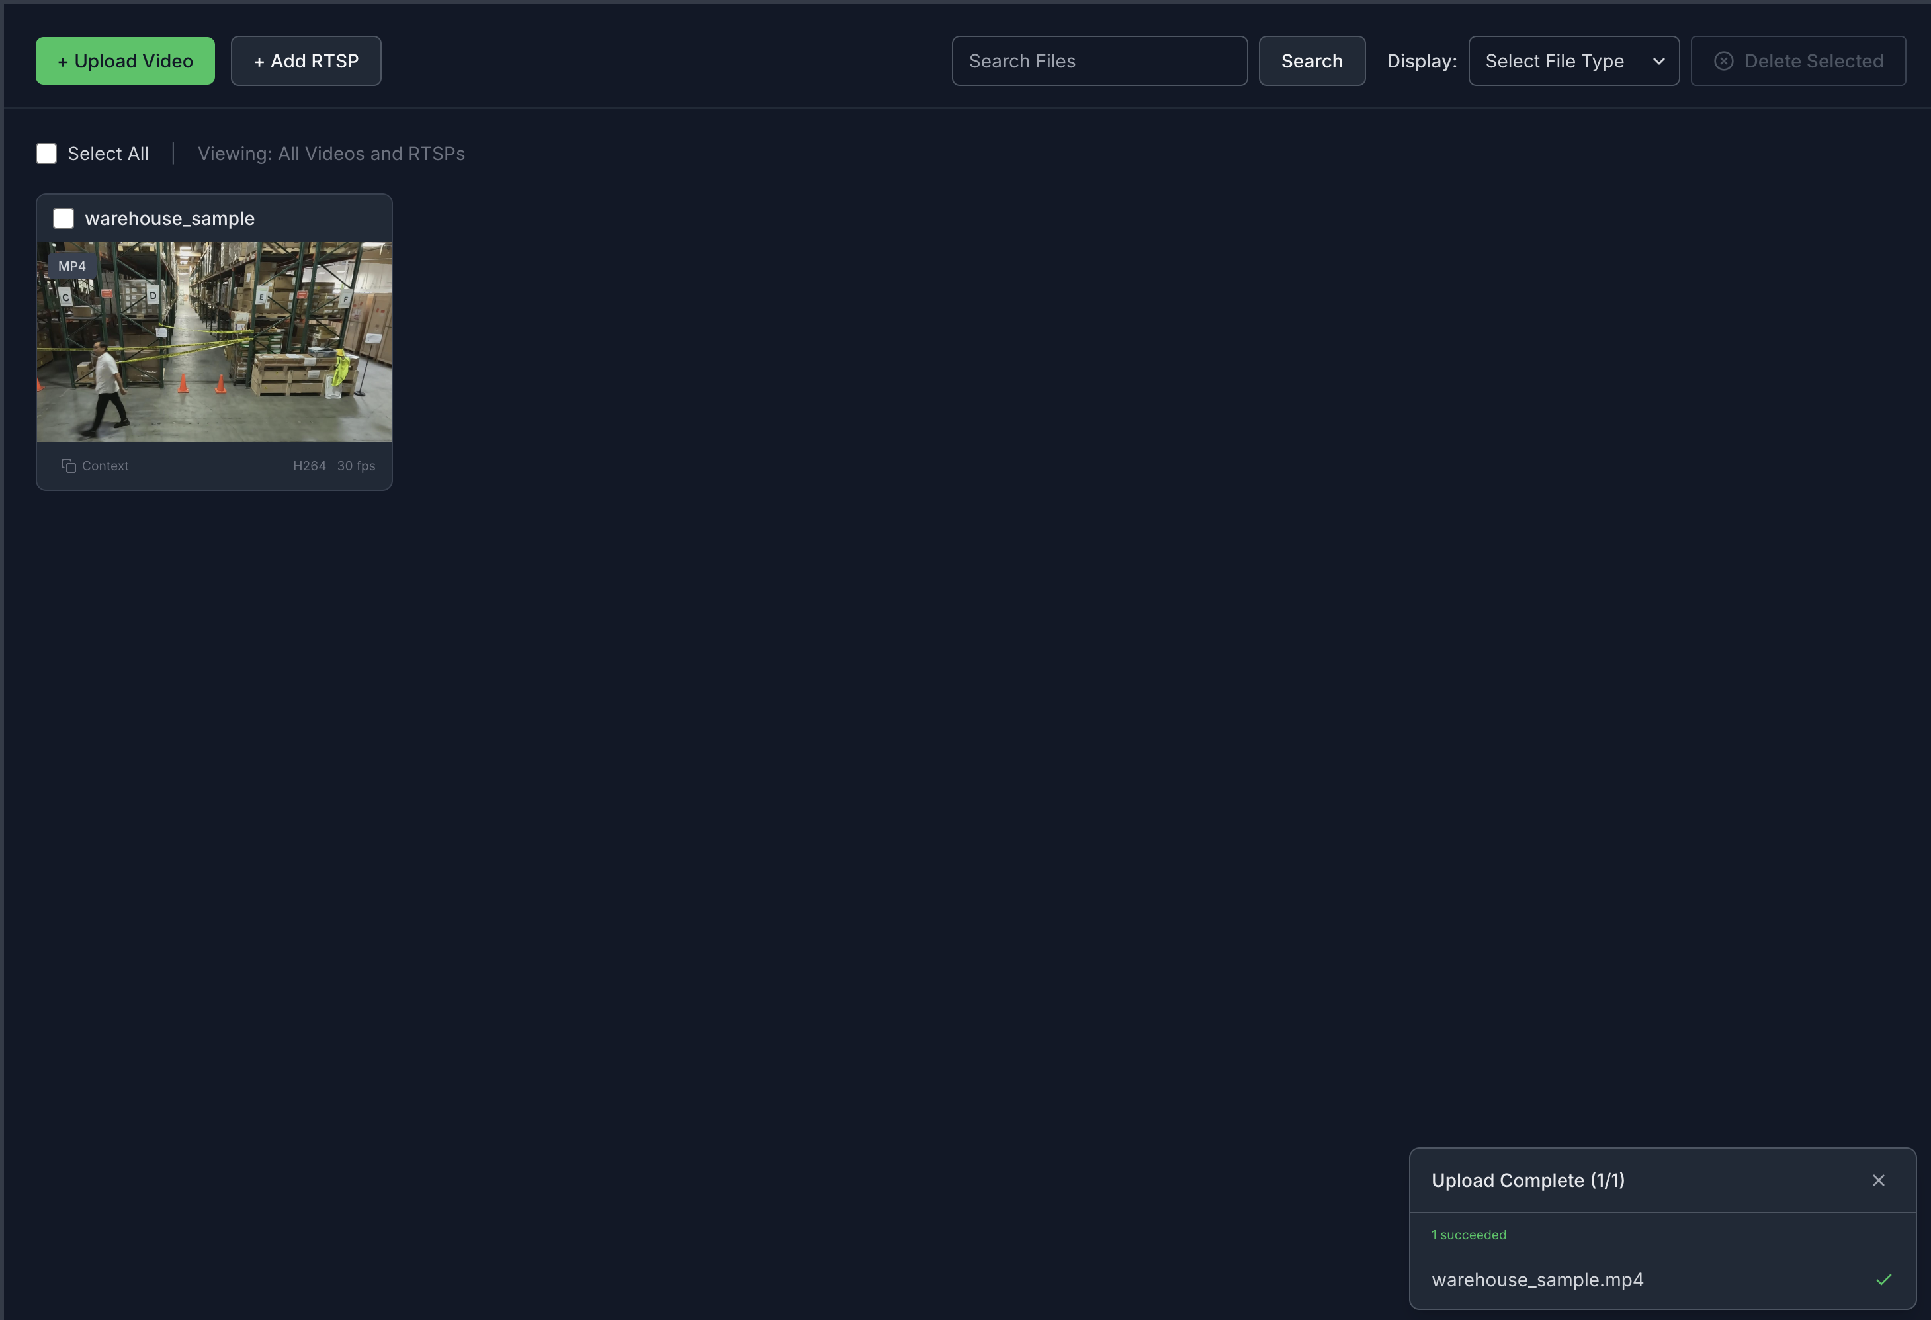Click the chevron on the file type selector
Screen dimensions: 1931x1320
(1659, 61)
